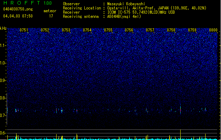Click the 0754 time marker
The width and height of the screenshot is (221, 140).
tap(87, 30)
